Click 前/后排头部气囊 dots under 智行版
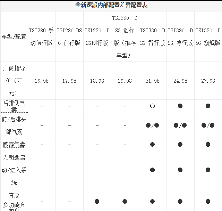Viewport: 222px width, 211px height. coord(152,125)
